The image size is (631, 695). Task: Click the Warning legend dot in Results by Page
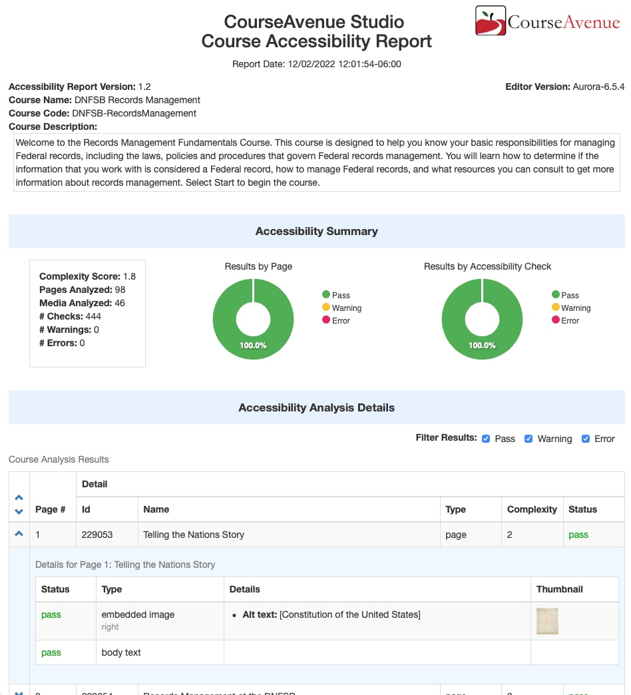tap(326, 307)
